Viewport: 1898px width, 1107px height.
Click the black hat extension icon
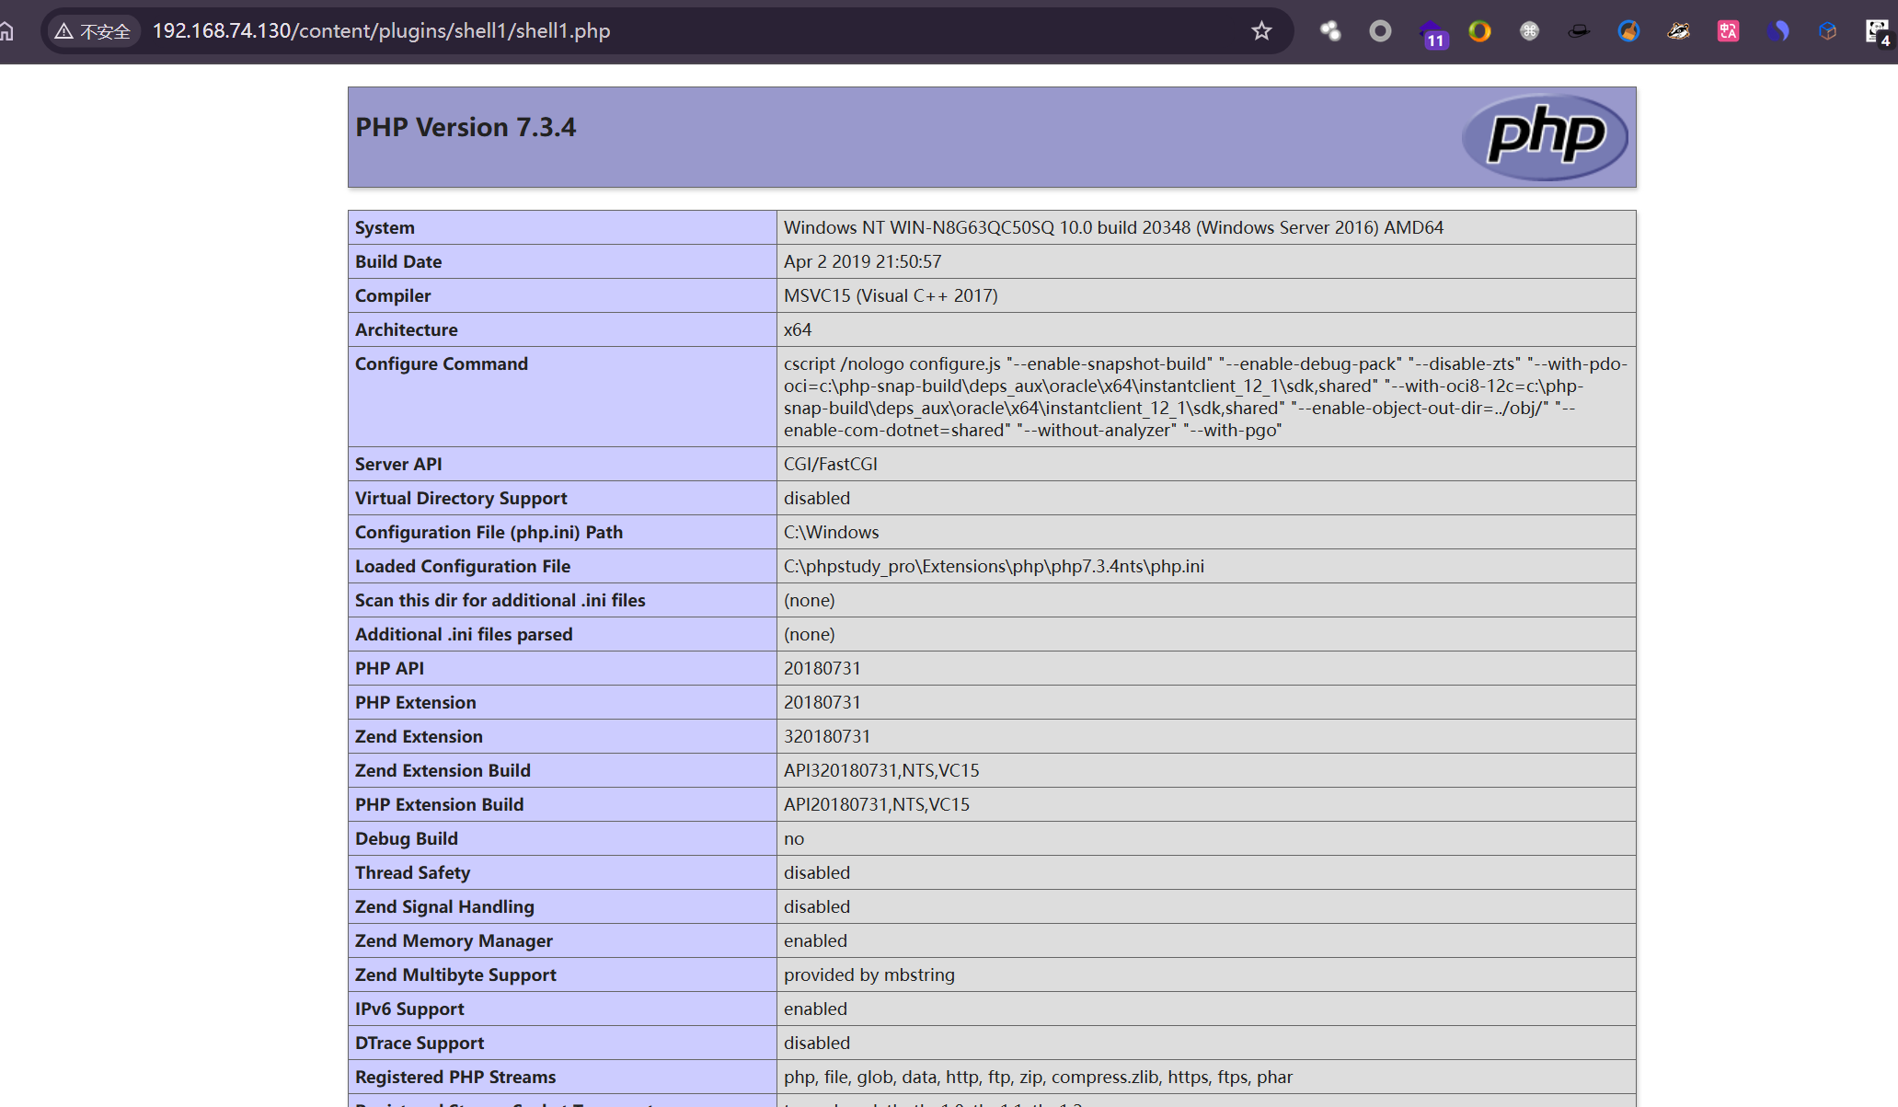pos(1579,31)
